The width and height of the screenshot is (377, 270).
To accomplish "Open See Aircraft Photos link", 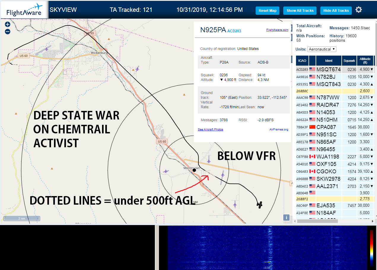I will tap(211, 129).
